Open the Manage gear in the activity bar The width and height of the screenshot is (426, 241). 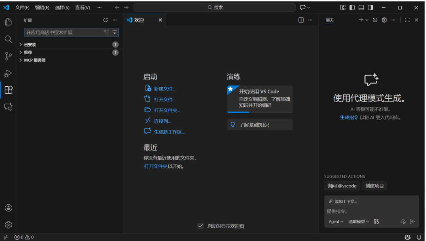pyautogui.click(x=8, y=224)
